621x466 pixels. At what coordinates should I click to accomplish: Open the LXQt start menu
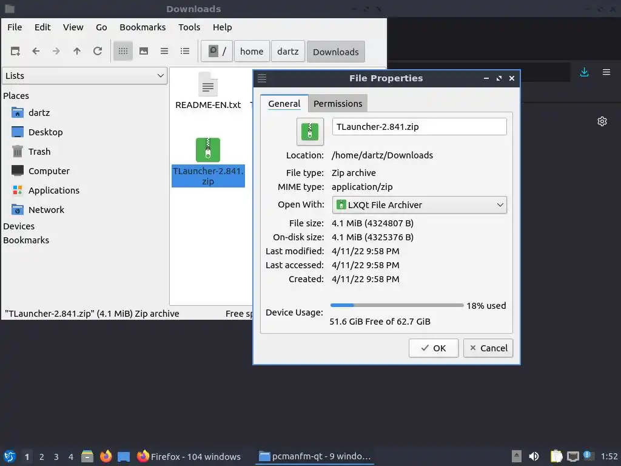[10, 456]
